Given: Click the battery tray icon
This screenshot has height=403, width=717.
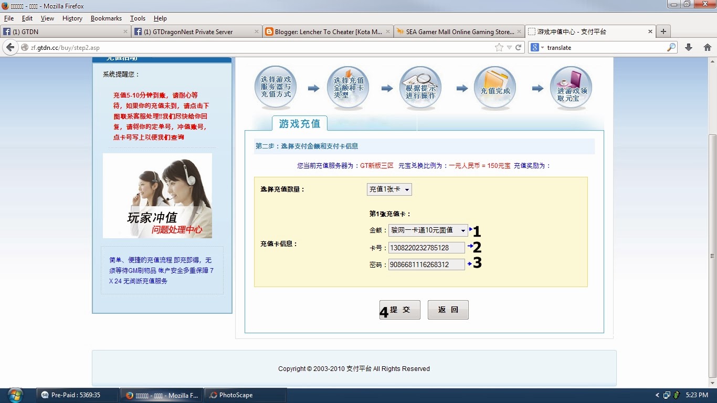Looking at the screenshot, I should coord(677,395).
